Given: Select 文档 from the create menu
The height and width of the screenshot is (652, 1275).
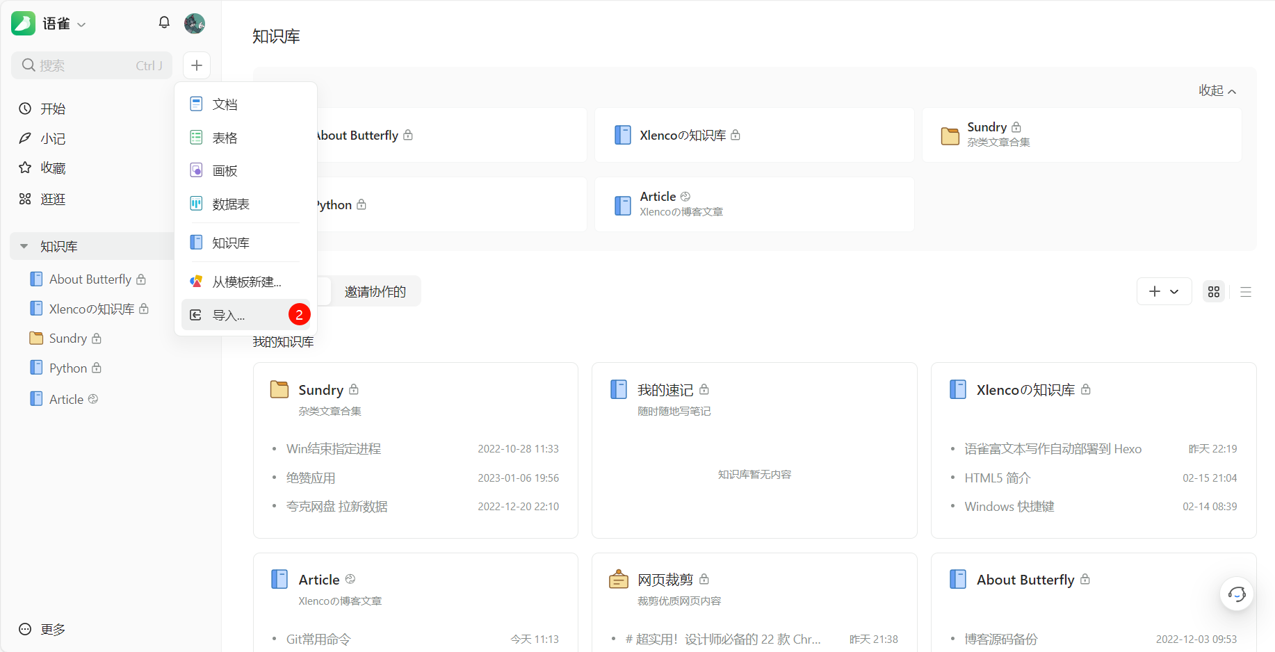Looking at the screenshot, I should (x=225, y=104).
